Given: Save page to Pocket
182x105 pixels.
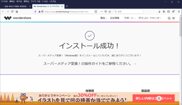Looking at the screenshot, I should 106,12.
